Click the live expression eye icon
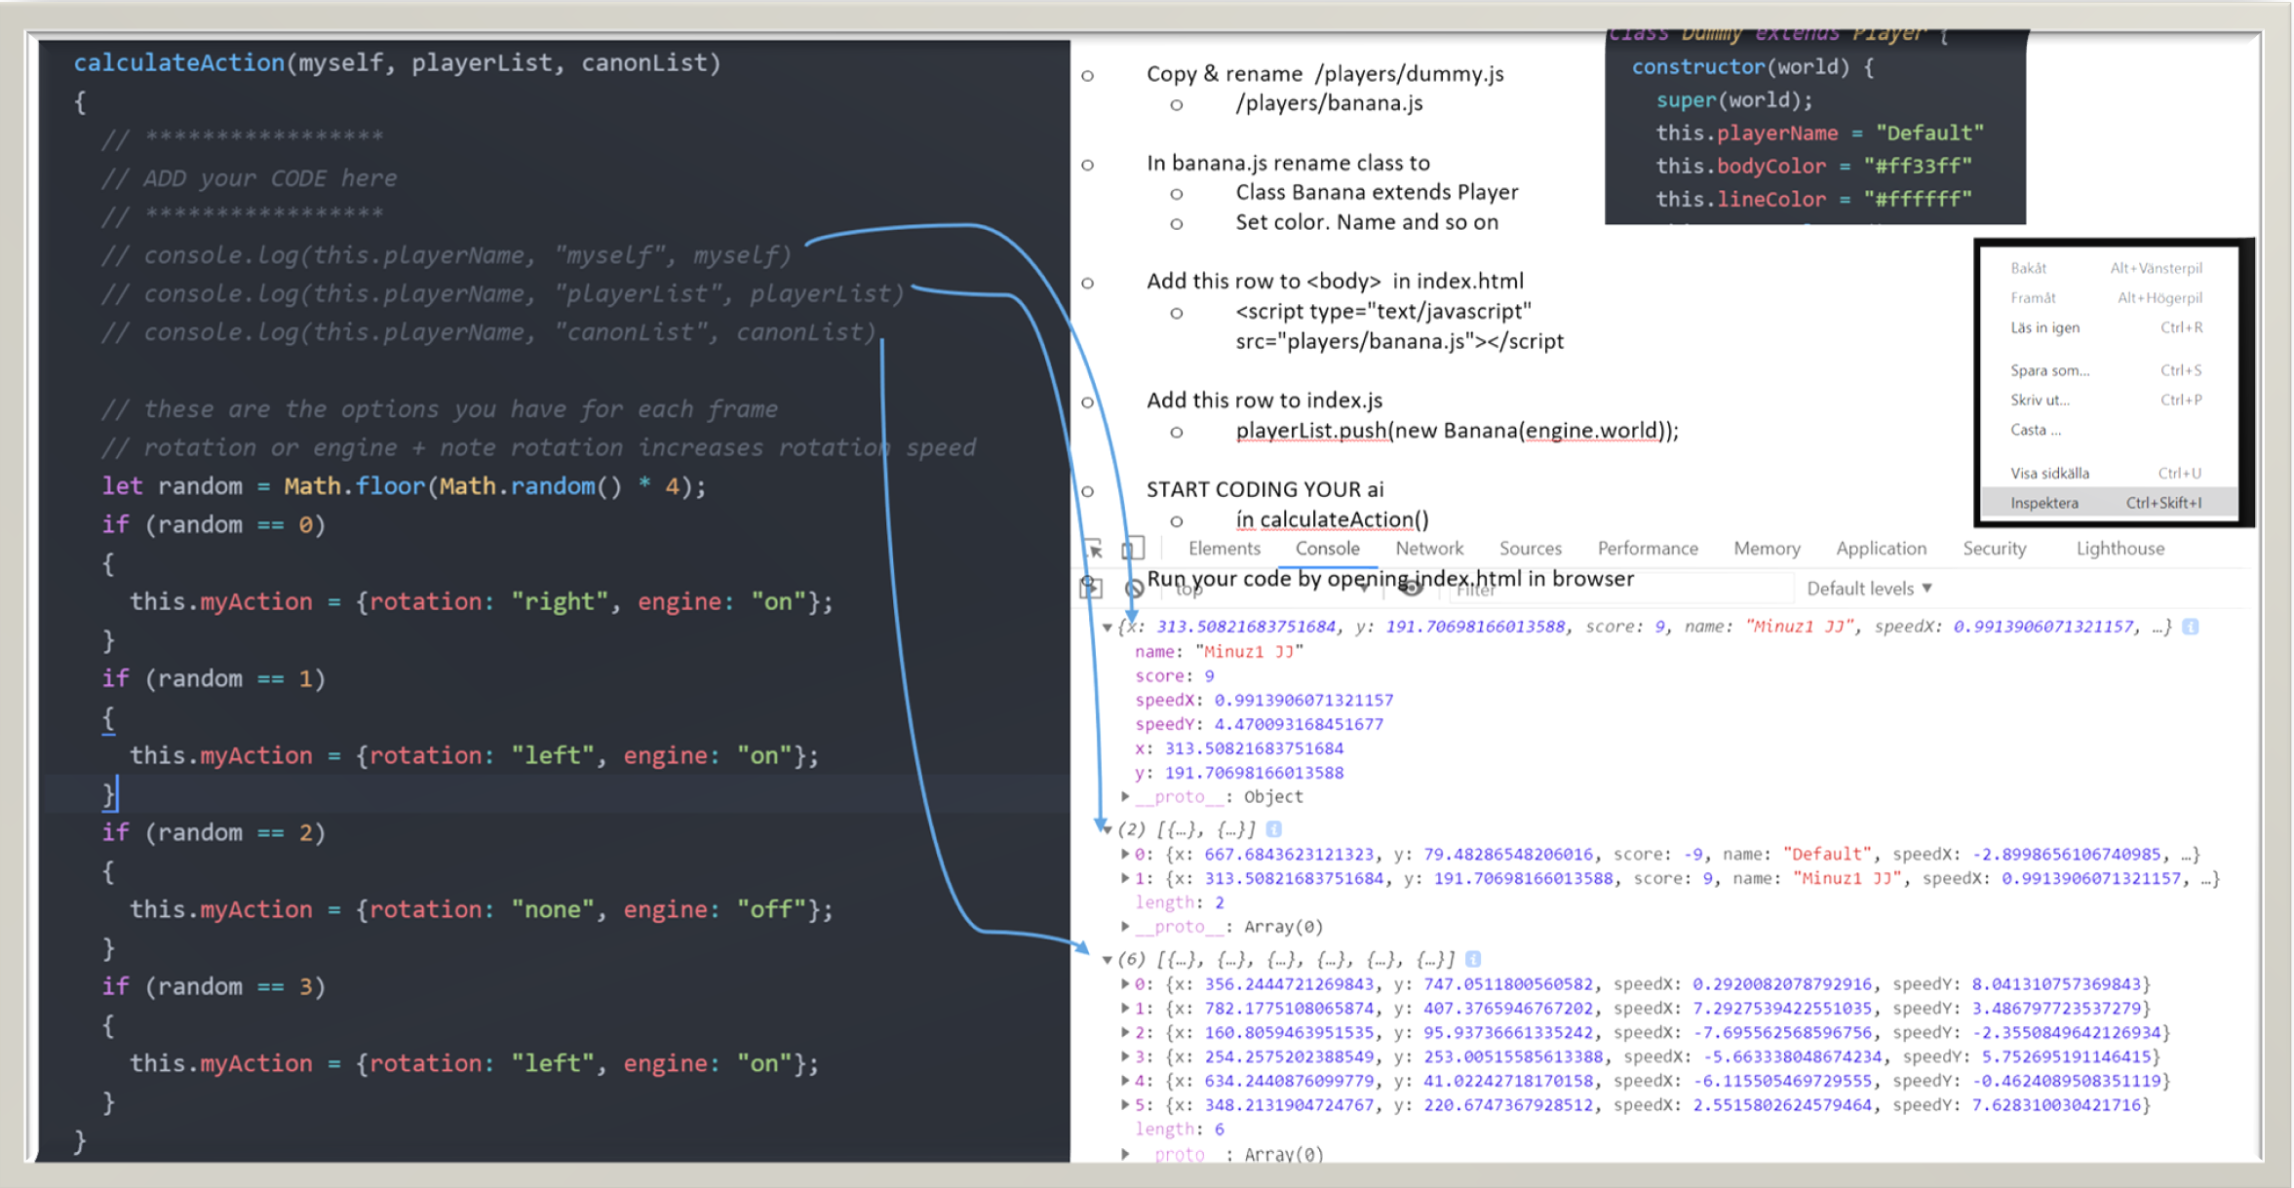 1413,589
